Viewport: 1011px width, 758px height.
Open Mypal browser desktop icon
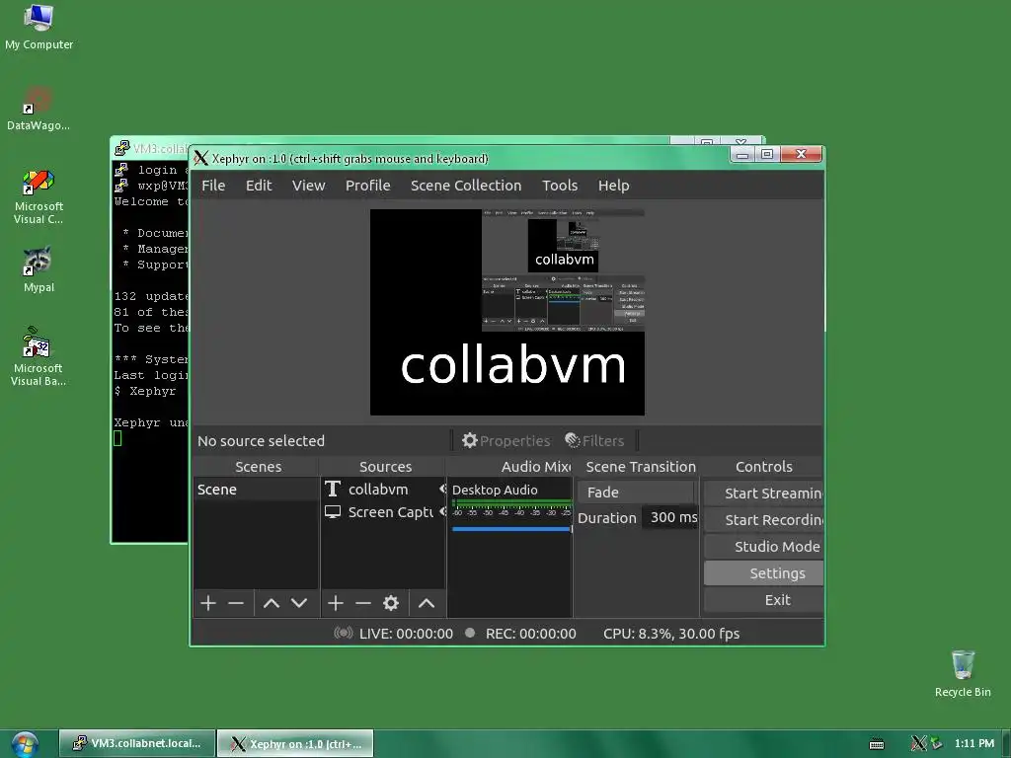(x=39, y=269)
